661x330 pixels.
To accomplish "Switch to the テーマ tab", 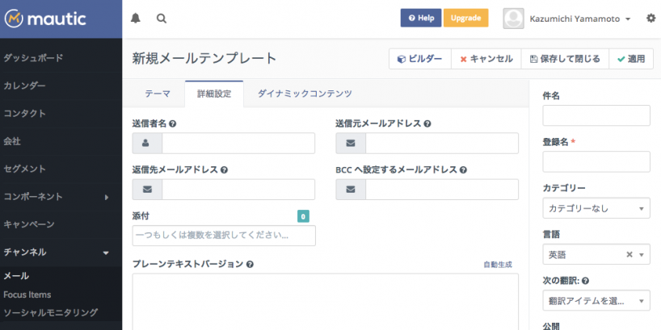I will click(x=158, y=94).
